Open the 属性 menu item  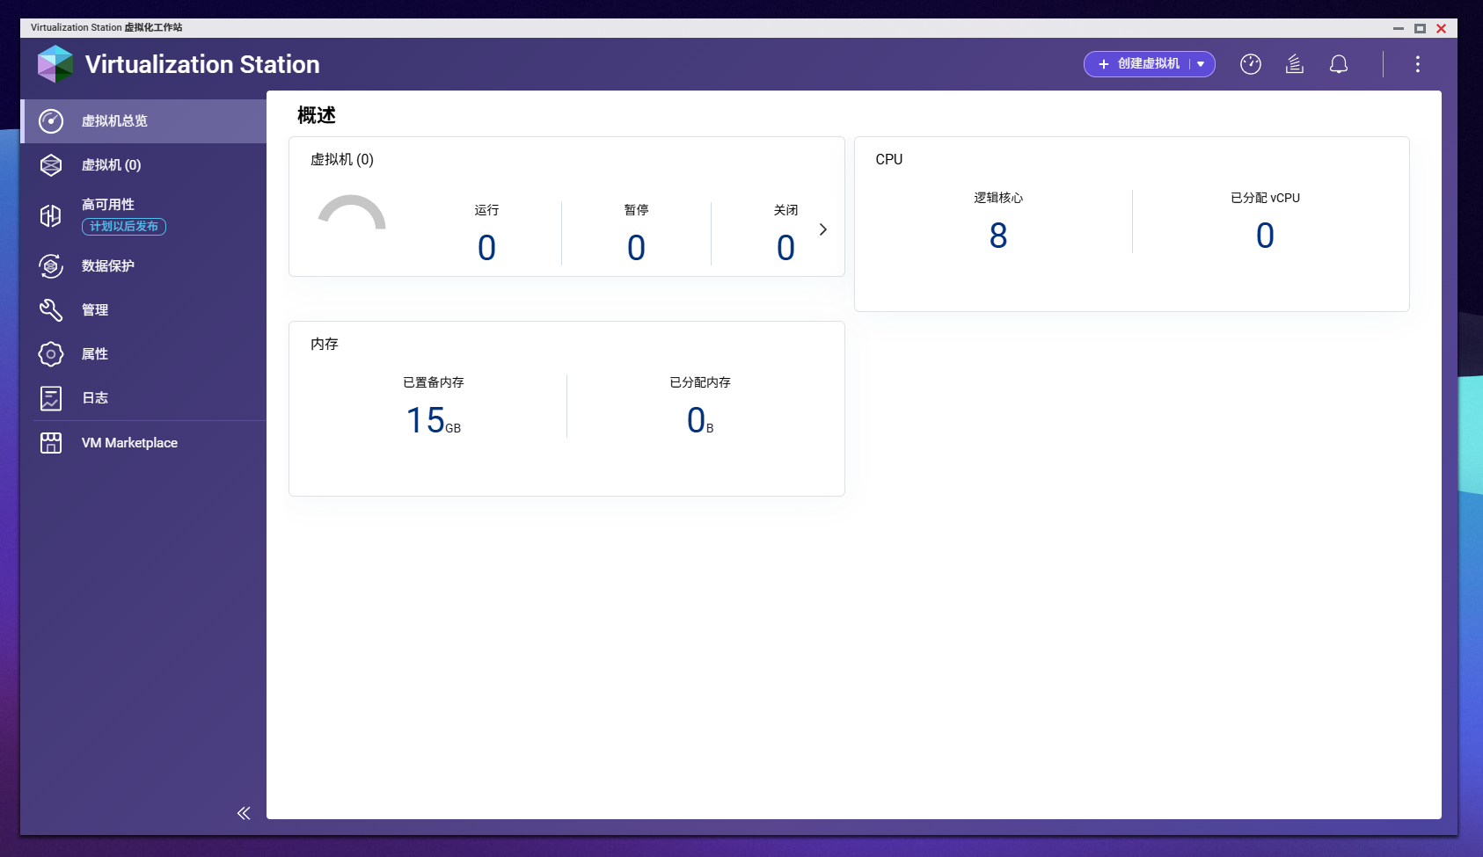143,353
